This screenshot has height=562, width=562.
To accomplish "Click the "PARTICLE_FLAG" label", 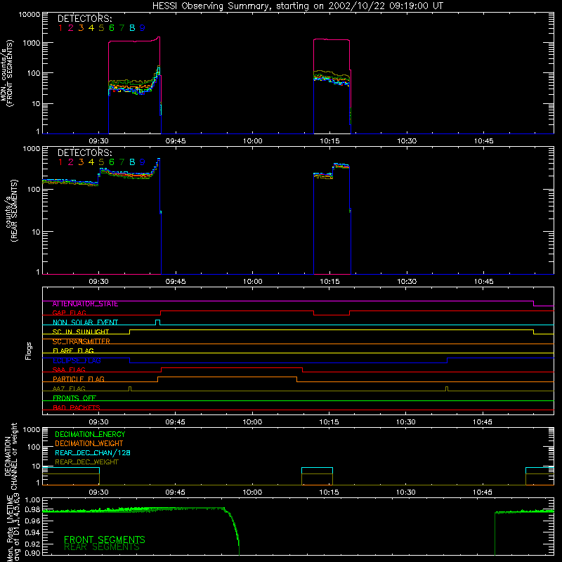I will [79, 379].
